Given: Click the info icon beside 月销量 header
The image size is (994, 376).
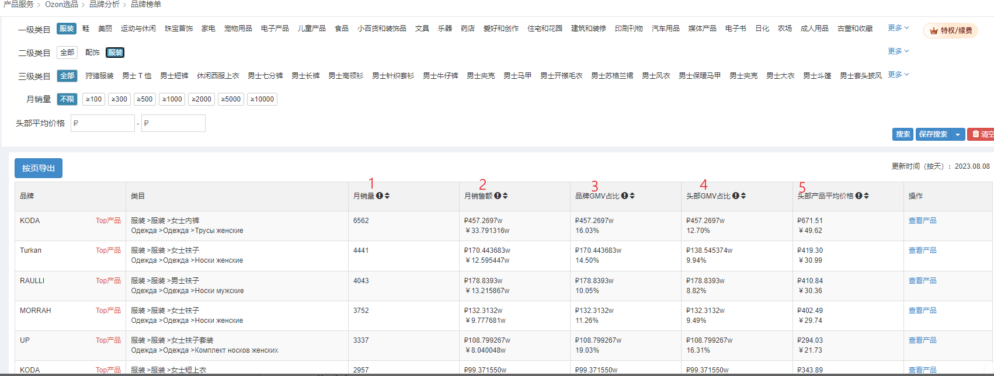Looking at the screenshot, I should point(380,196).
